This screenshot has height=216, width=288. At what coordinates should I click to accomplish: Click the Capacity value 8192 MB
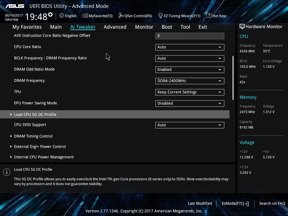coord(246,127)
